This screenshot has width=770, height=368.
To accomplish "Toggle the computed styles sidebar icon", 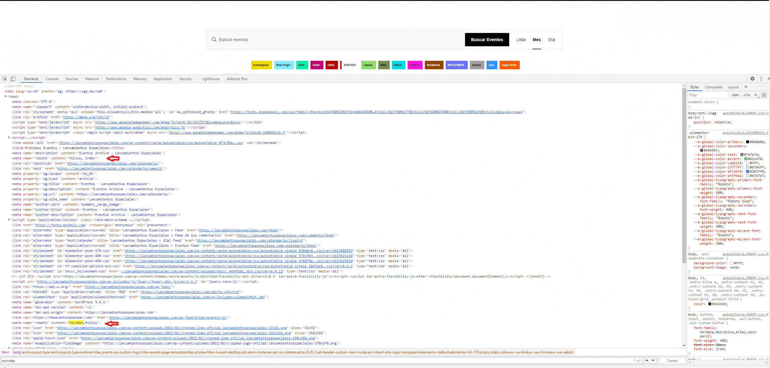I will point(764,95).
